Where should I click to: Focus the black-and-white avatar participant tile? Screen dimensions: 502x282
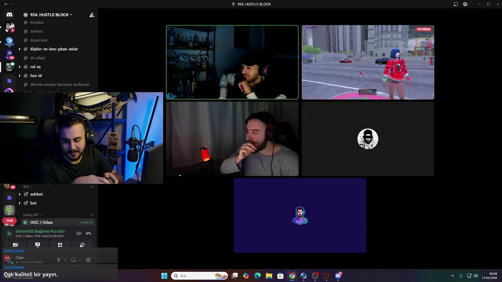coord(368,139)
